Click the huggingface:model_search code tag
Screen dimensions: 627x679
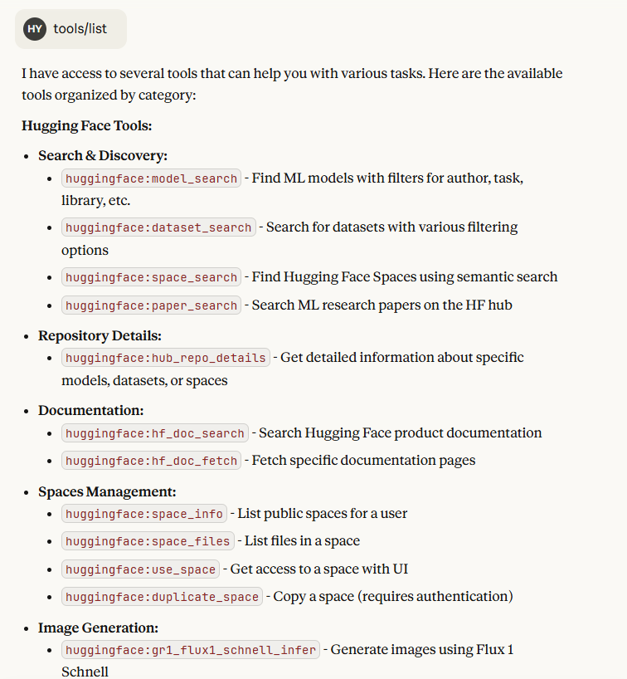(151, 178)
